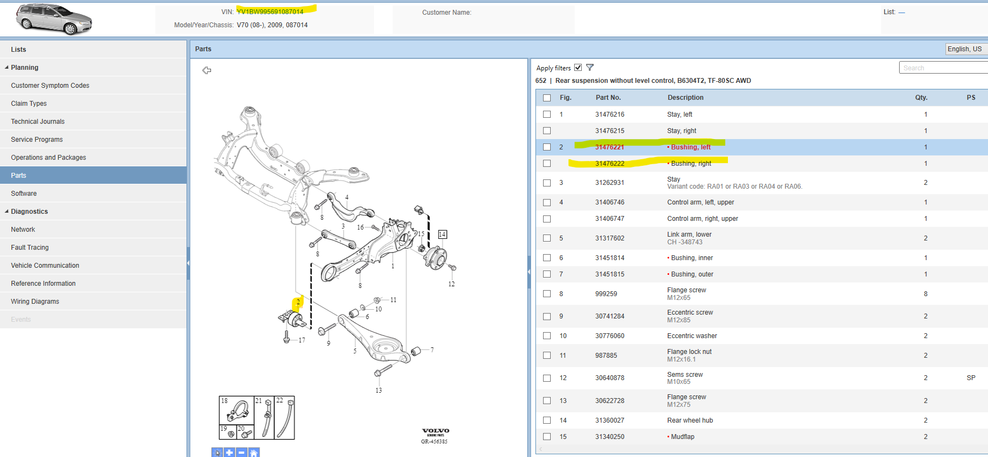Image resolution: width=988 pixels, height=457 pixels.
Task: Click the back arrow icon above the diagram
Action: (207, 70)
